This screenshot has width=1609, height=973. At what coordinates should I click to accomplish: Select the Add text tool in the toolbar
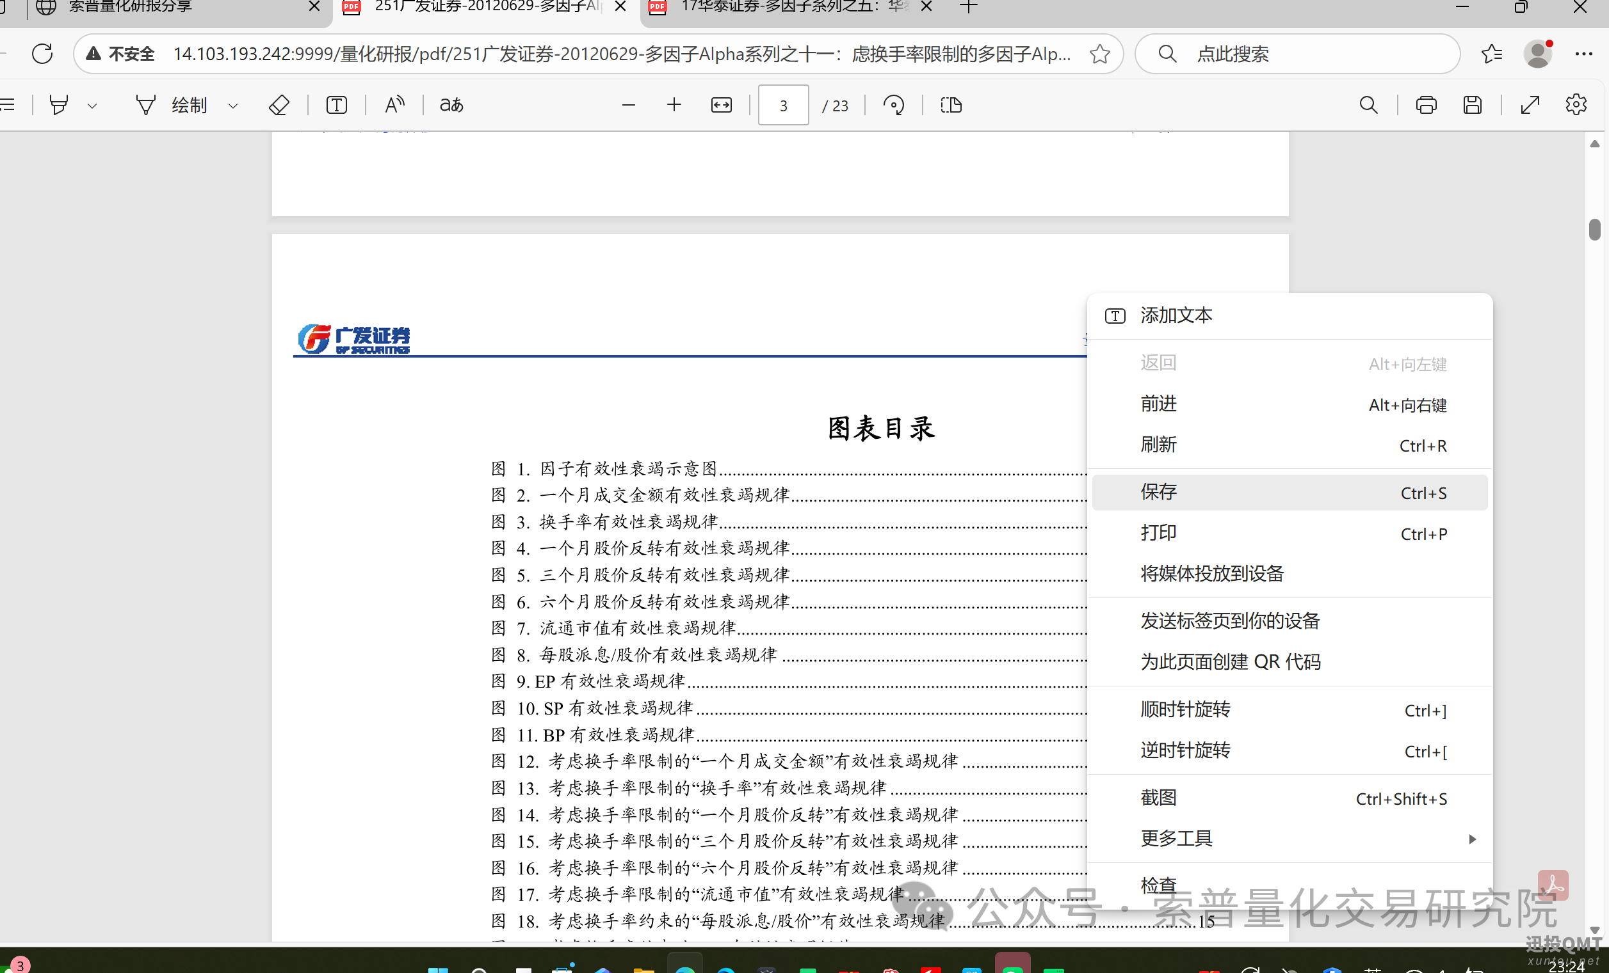click(336, 104)
